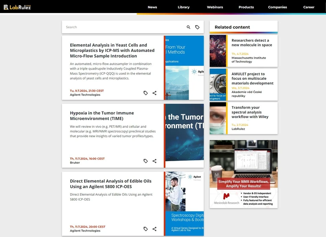
Task: Click Yeast Cells webinar description paragraph
Action: coord(111,71)
